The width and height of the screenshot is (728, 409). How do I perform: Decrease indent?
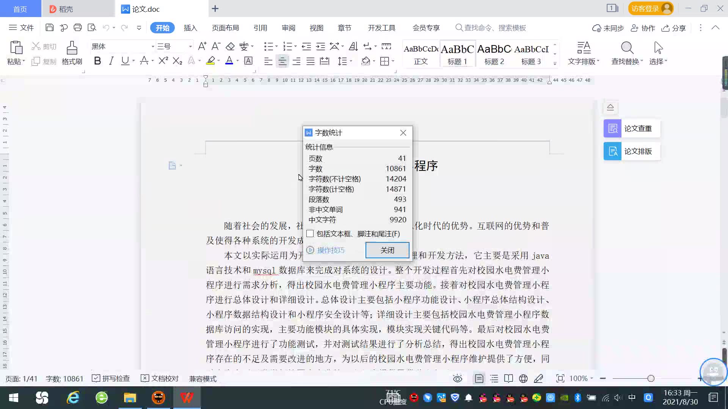click(x=306, y=46)
